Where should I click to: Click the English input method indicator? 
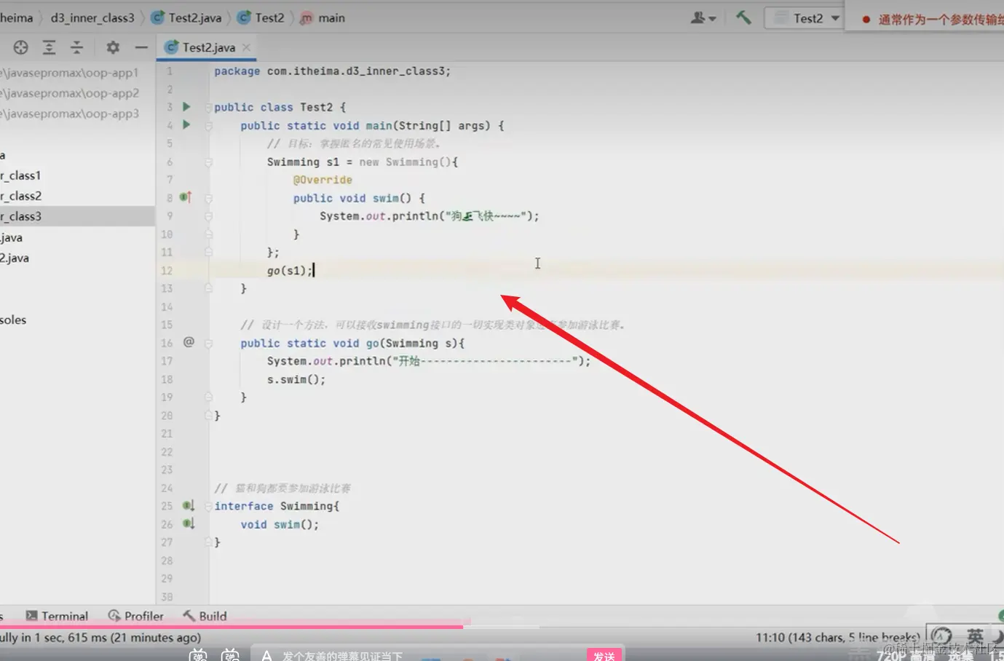click(975, 636)
